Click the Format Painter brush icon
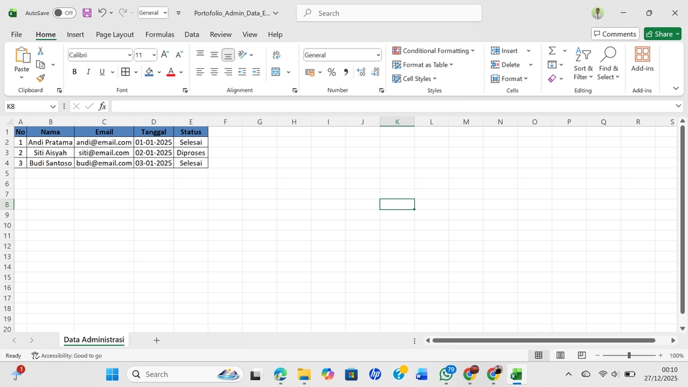688x387 pixels. (x=41, y=78)
